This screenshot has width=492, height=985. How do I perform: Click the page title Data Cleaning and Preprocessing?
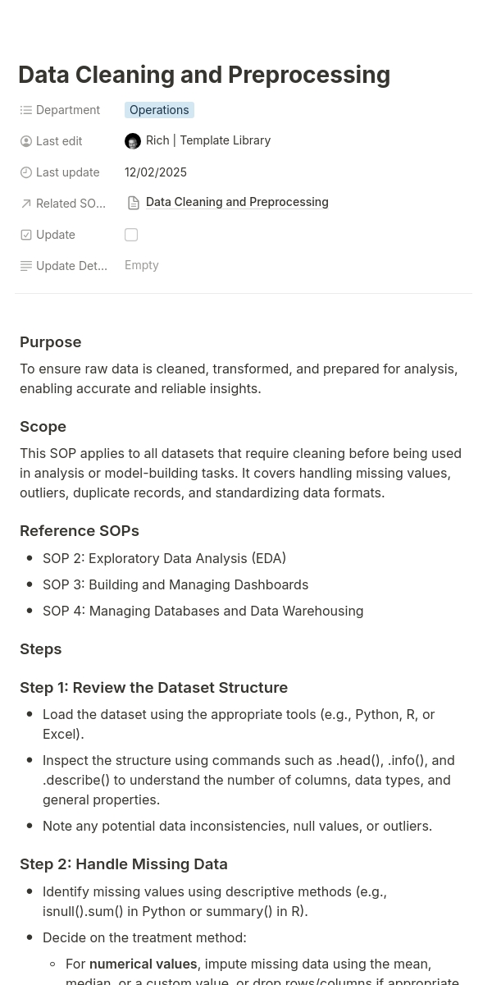tap(204, 75)
